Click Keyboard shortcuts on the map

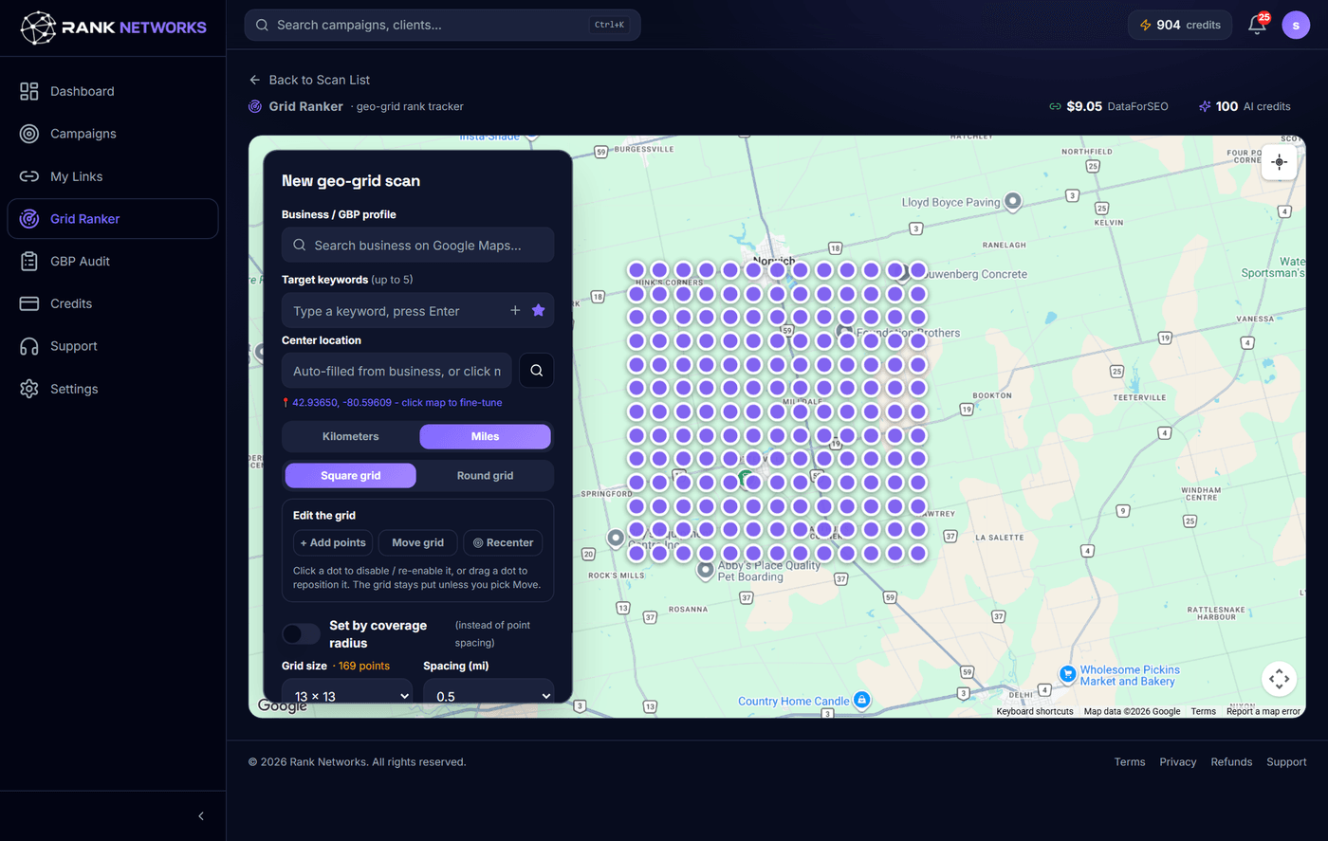(x=1035, y=711)
